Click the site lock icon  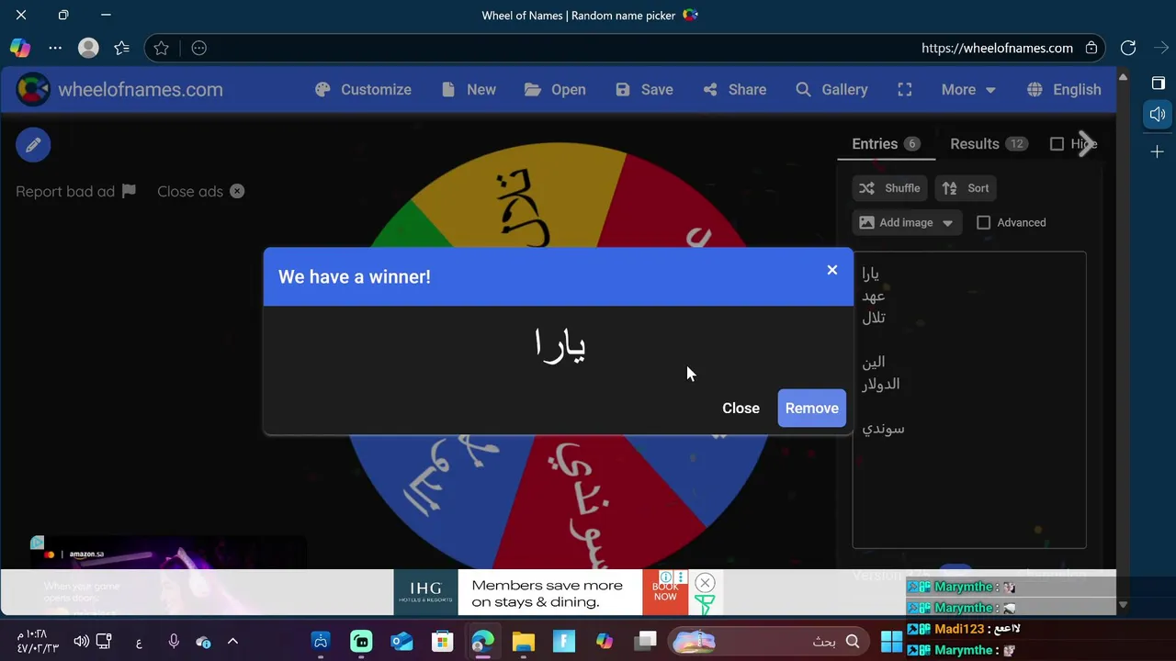[1091, 48]
